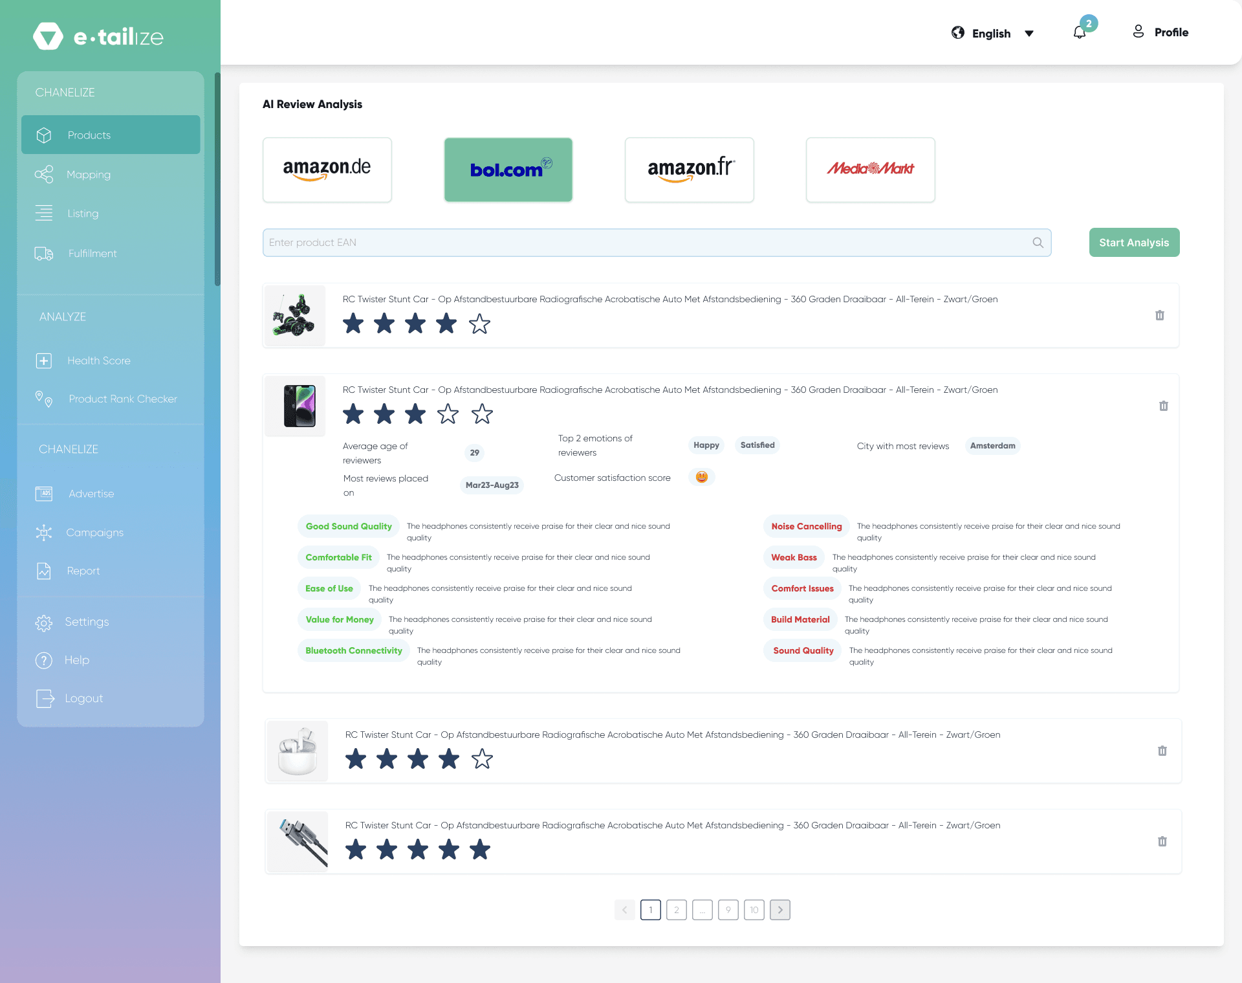This screenshot has height=983, width=1242.
Task: Open Health Score in sidebar
Action: coord(98,360)
